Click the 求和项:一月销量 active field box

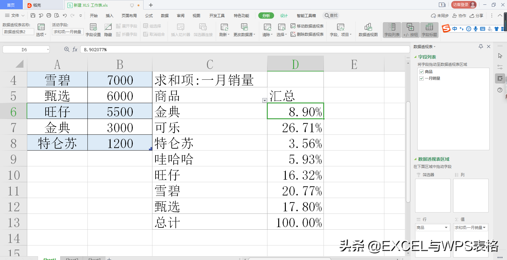click(x=67, y=32)
